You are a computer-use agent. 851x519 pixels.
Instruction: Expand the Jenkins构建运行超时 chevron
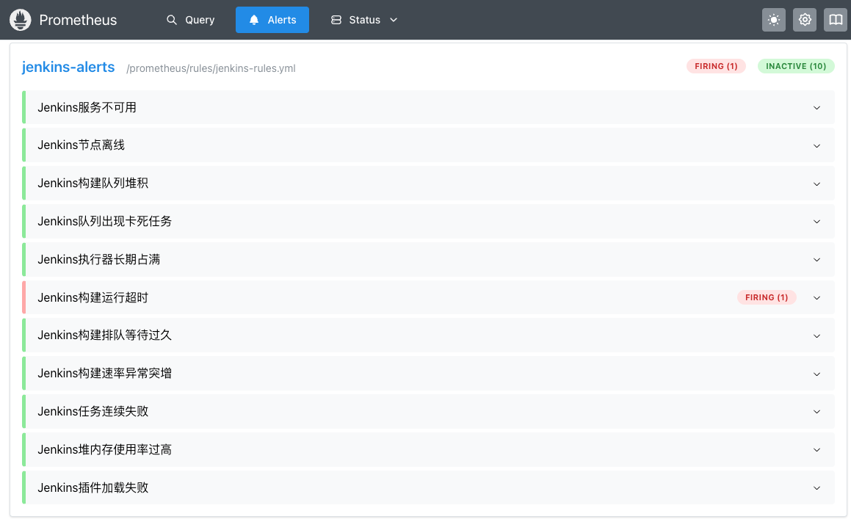tap(816, 298)
